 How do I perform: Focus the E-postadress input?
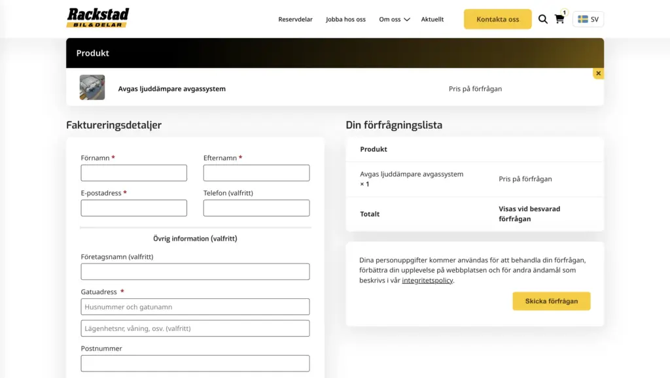pyautogui.click(x=133, y=208)
